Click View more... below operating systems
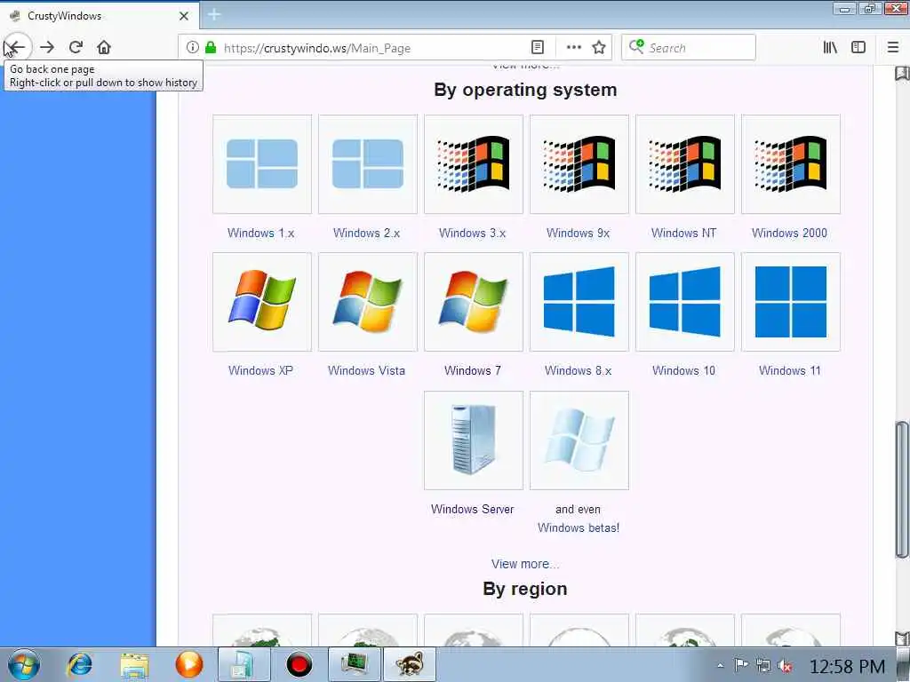The width and height of the screenshot is (910, 682). coord(525,564)
